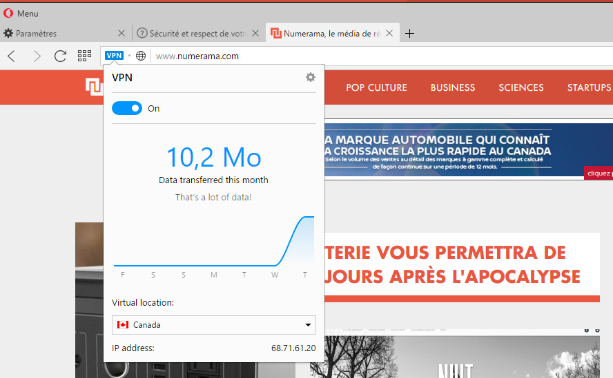Click the Numerama logo in header
The width and height of the screenshot is (613, 378).
(x=94, y=87)
